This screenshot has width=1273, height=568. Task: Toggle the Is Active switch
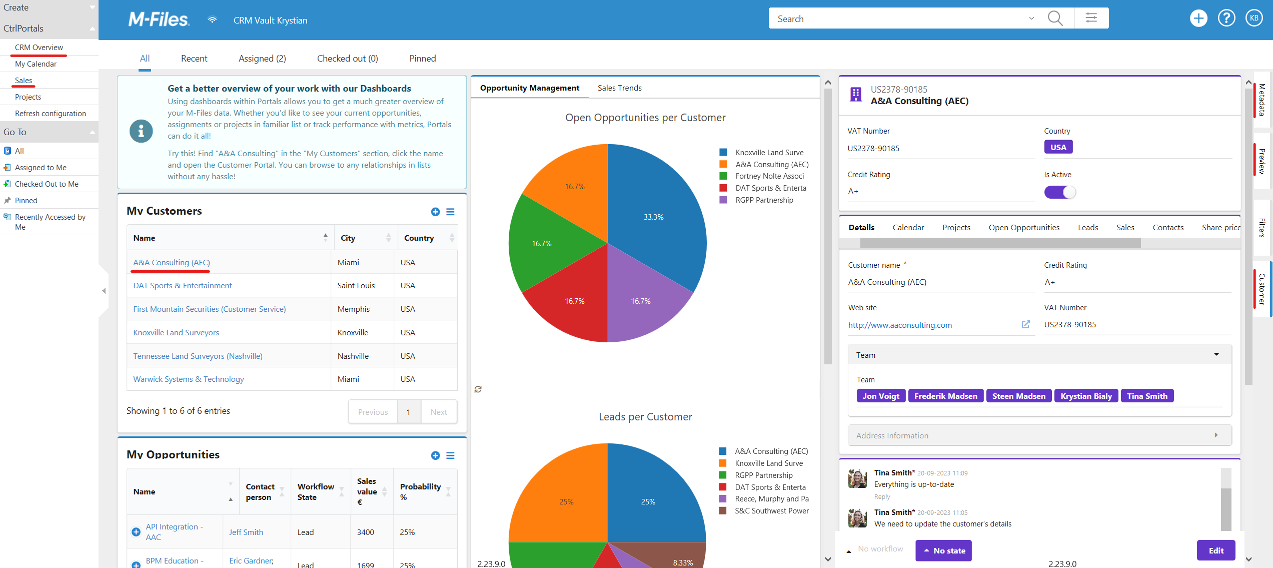click(1059, 192)
